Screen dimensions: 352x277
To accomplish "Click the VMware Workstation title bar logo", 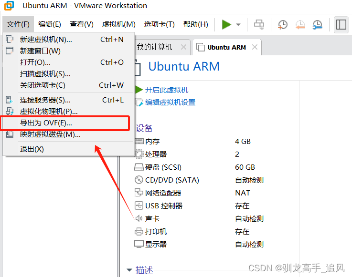I will (x=9, y=6).
